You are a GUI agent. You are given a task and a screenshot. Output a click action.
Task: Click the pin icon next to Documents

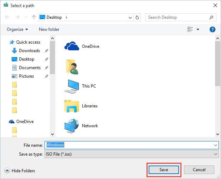46,68
